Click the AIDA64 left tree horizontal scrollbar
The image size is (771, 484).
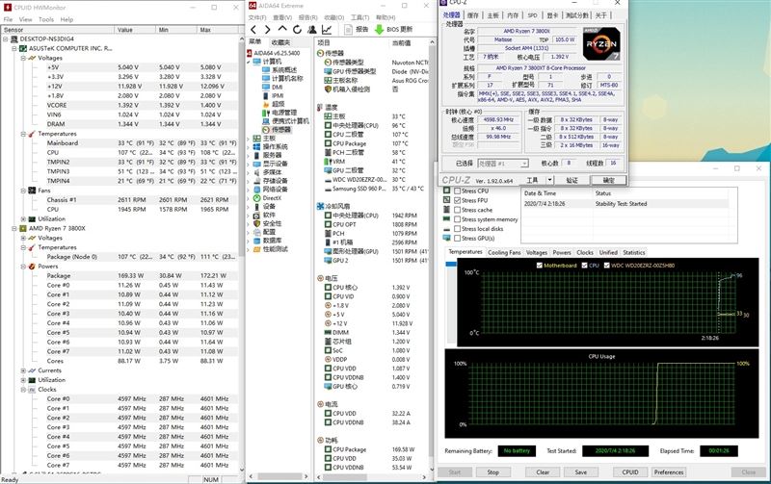tap(279, 476)
